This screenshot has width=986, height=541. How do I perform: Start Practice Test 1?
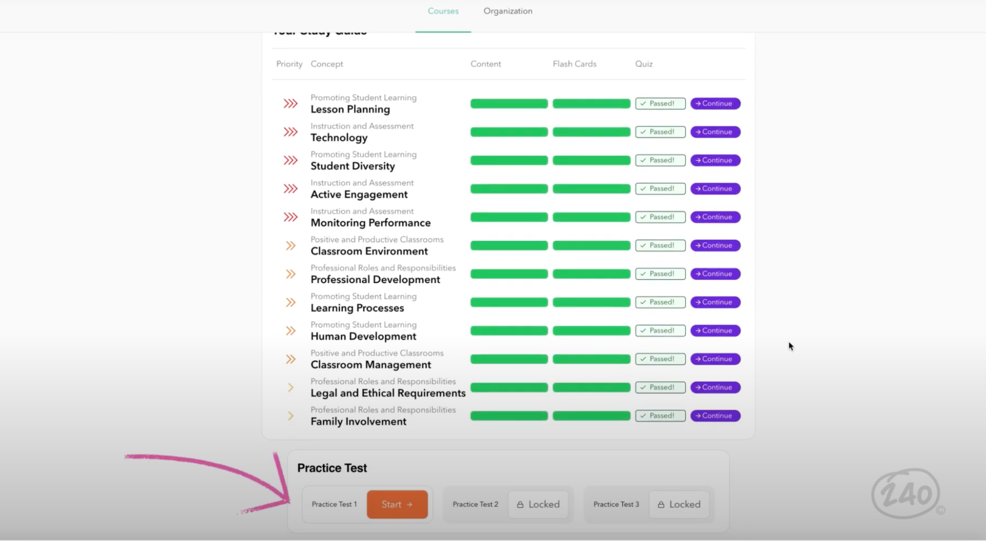click(x=397, y=504)
